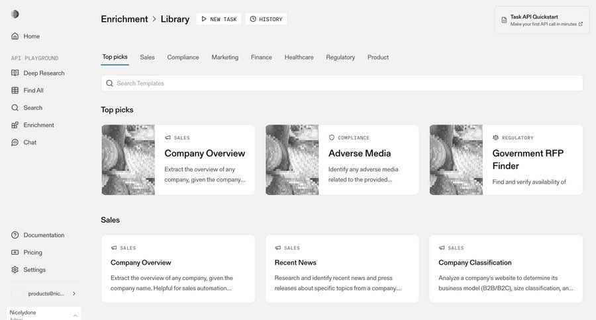The image size is (596, 320).
Task: Select the Recent News sales template card
Action: pyautogui.click(x=342, y=269)
